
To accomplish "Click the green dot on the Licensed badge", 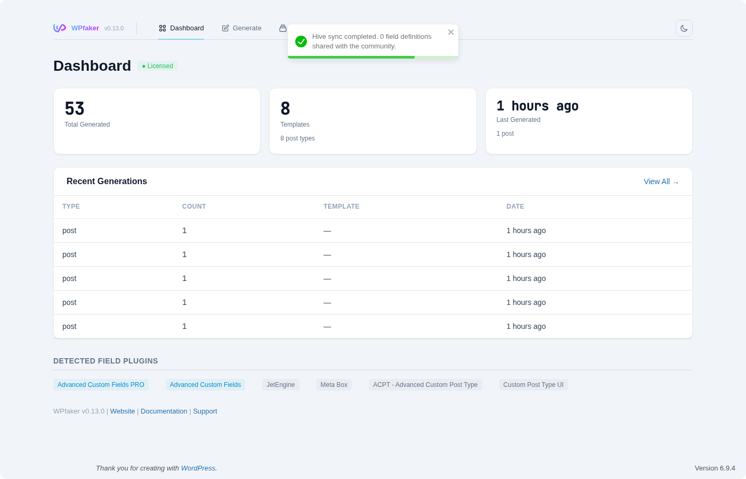I will (x=143, y=66).
